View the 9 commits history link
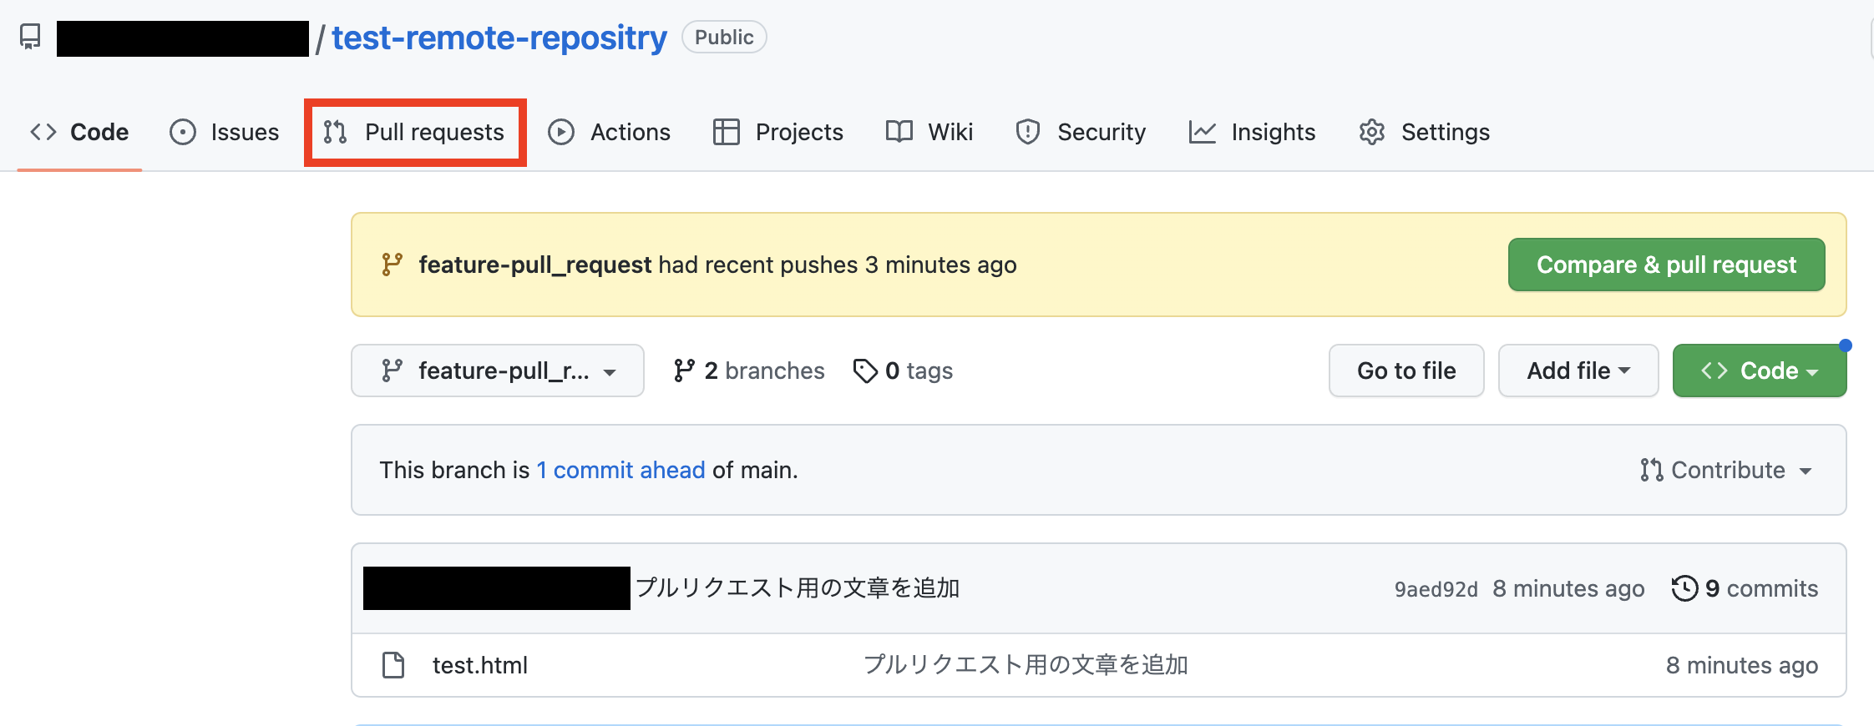1874x726 pixels. click(1745, 588)
